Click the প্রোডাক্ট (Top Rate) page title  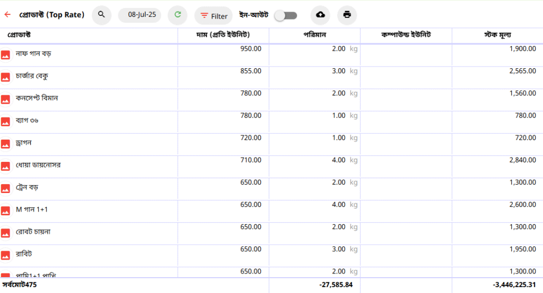point(51,15)
